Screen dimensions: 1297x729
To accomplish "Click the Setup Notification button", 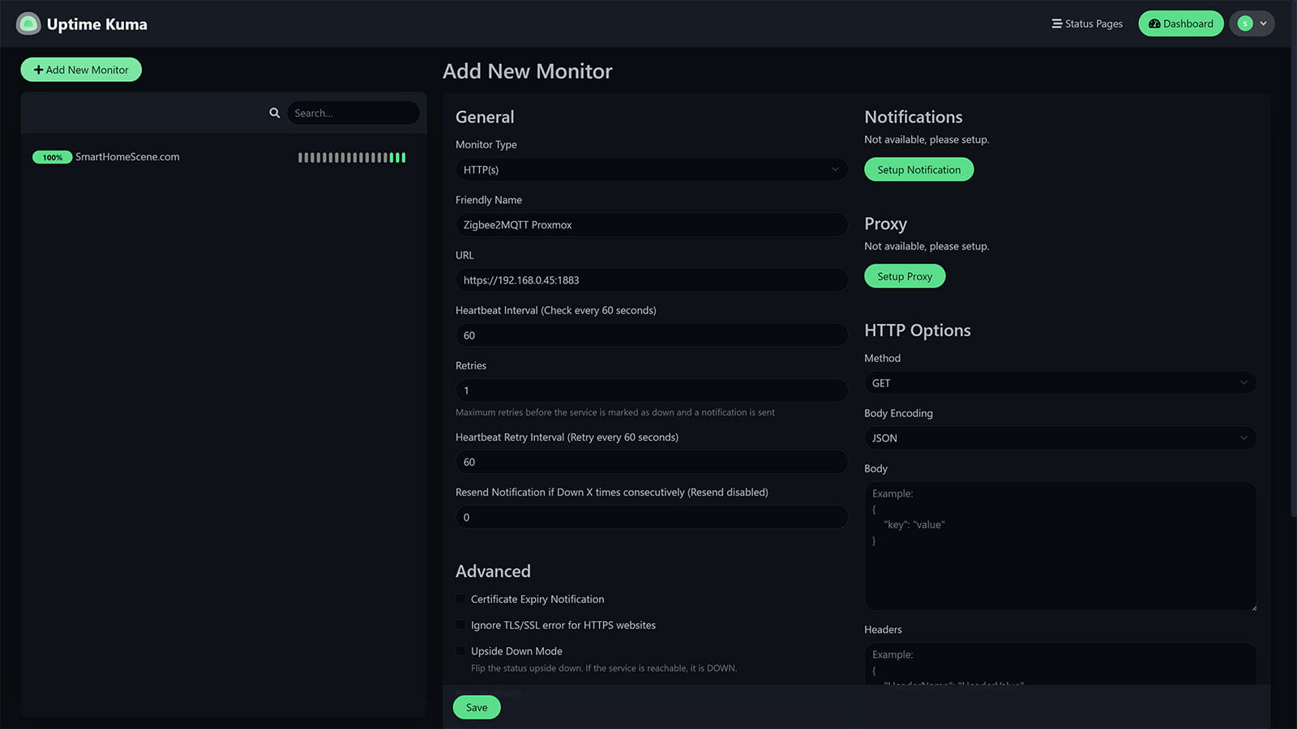I will pos(918,169).
